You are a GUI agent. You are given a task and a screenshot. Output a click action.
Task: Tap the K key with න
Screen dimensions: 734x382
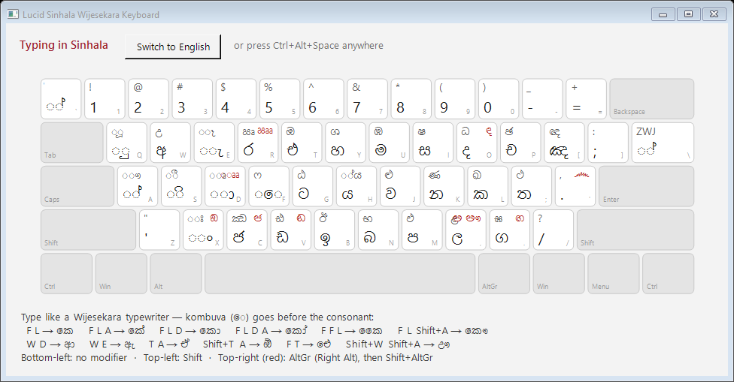pos(444,186)
